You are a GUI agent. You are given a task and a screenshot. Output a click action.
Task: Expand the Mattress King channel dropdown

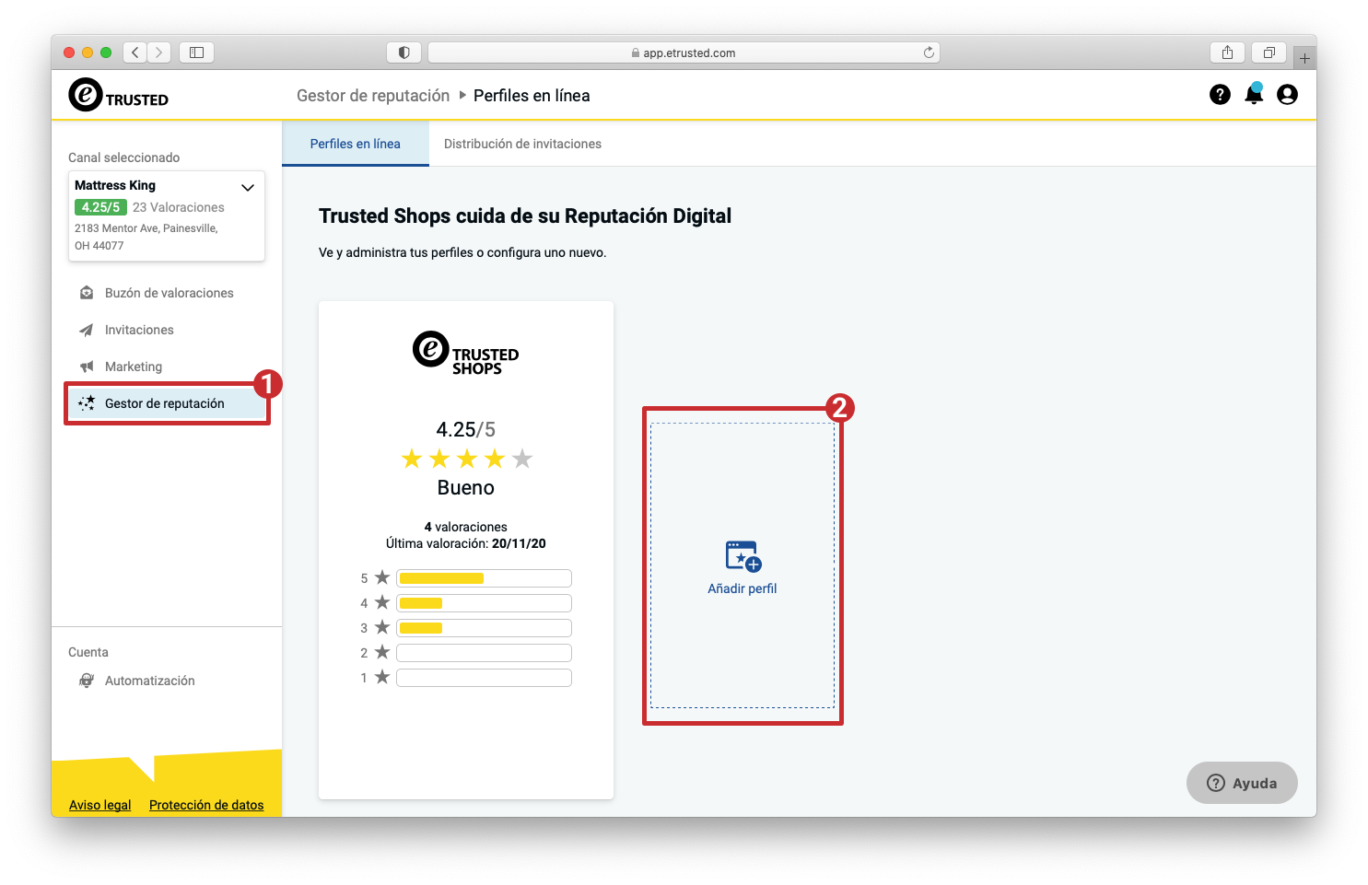(x=247, y=187)
